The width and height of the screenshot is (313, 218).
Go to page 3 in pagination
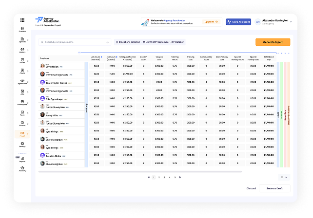pos(164,177)
